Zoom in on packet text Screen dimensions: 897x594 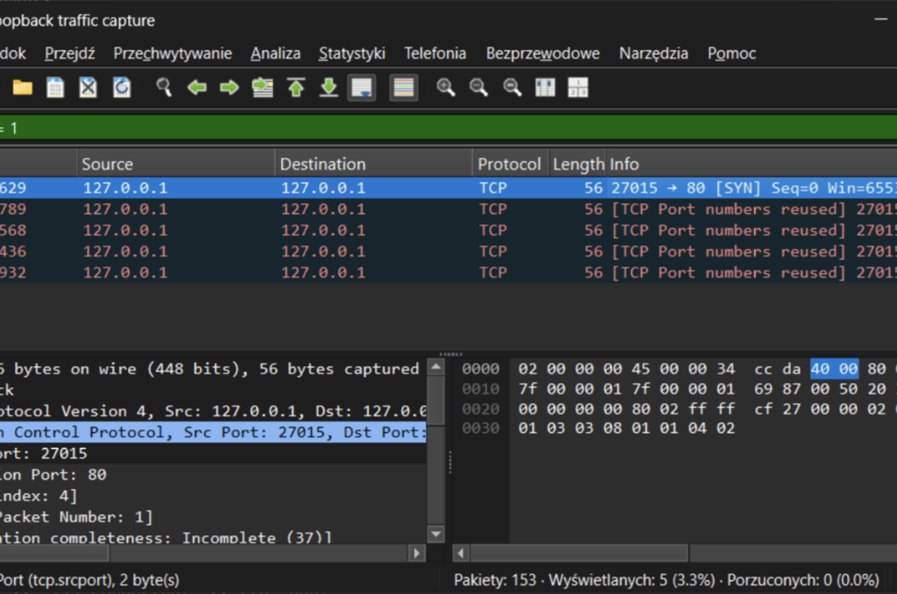(446, 88)
